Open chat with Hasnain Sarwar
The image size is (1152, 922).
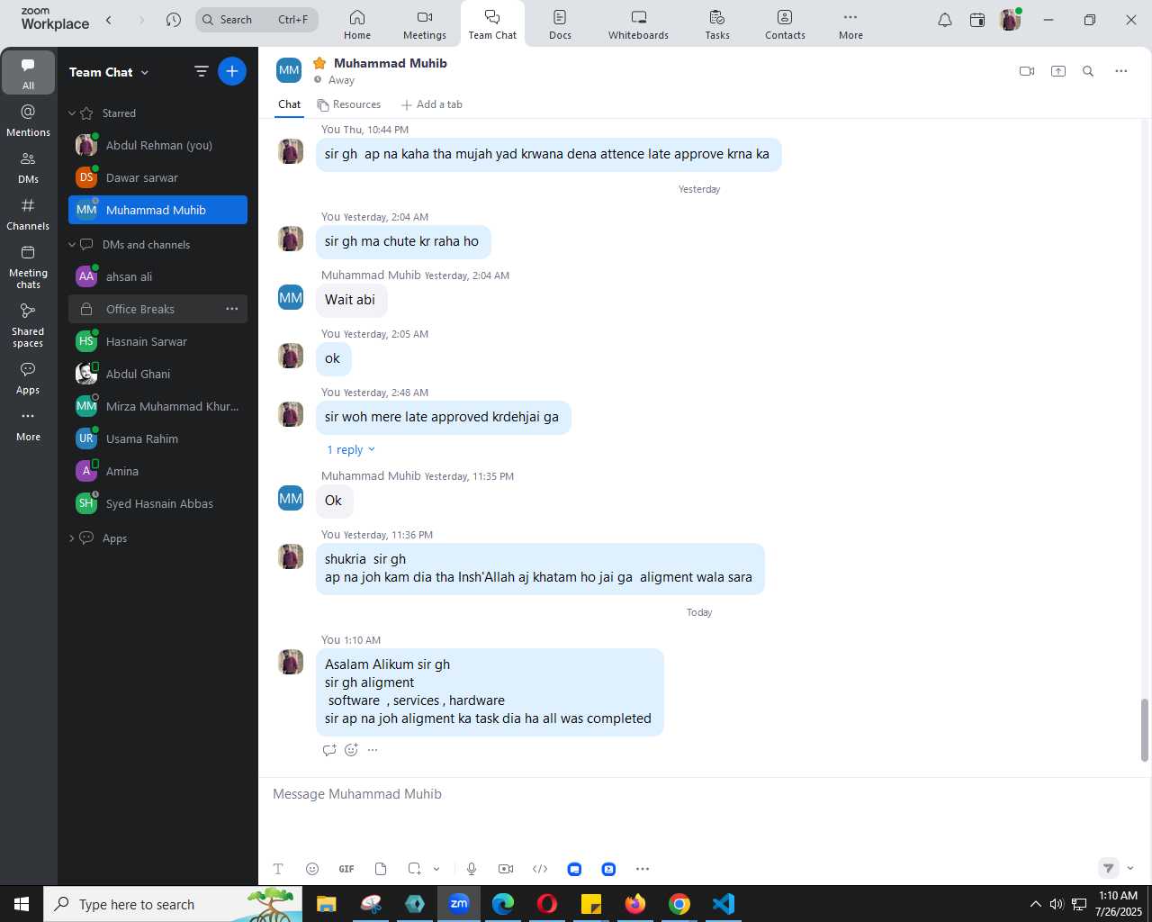[x=157, y=341]
